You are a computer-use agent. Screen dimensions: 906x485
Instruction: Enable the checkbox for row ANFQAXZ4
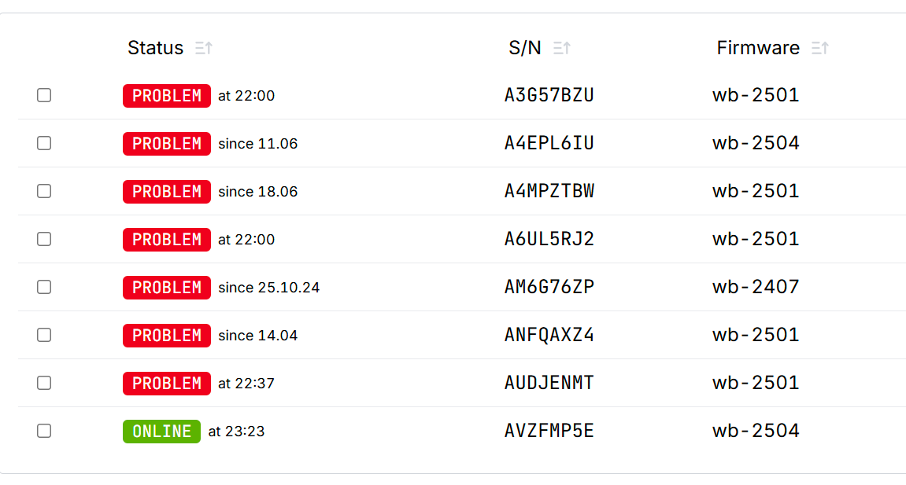tap(44, 335)
